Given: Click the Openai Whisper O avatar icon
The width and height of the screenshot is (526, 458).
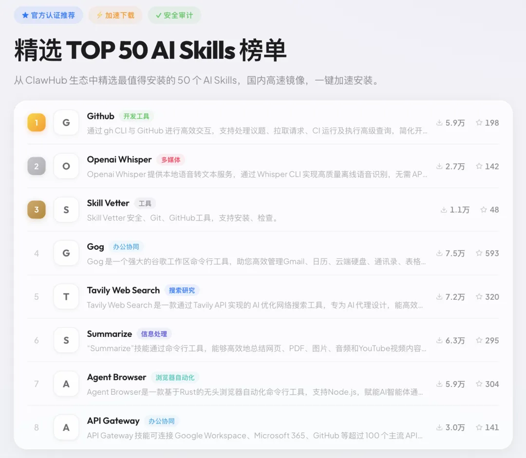Looking at the screenshot, I should point(66,166).
